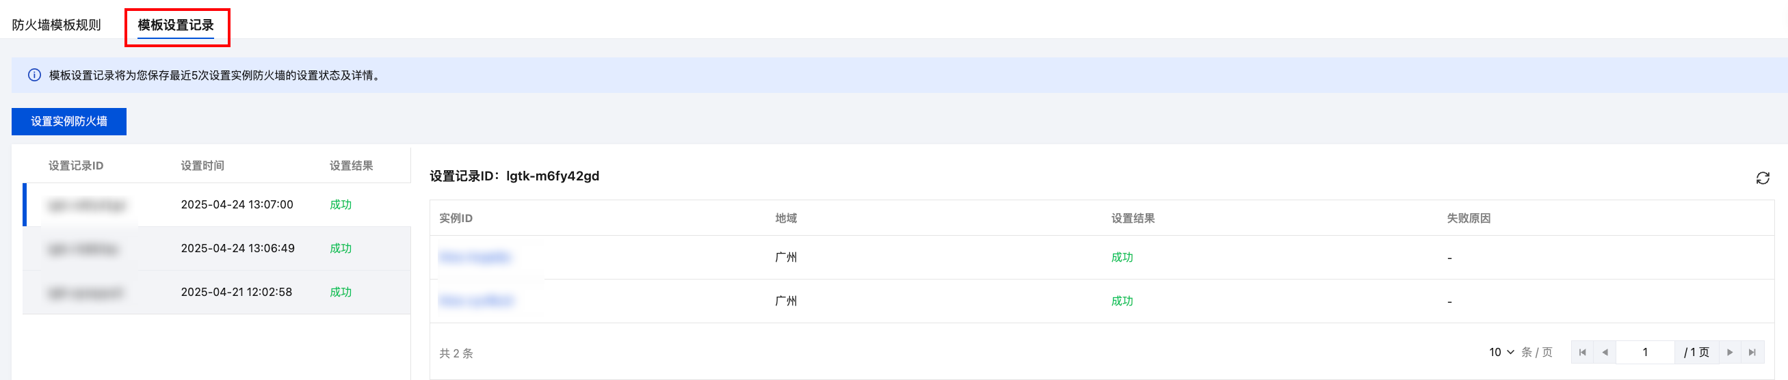Select record dated 2025-04-24 13:07:00

237,204
